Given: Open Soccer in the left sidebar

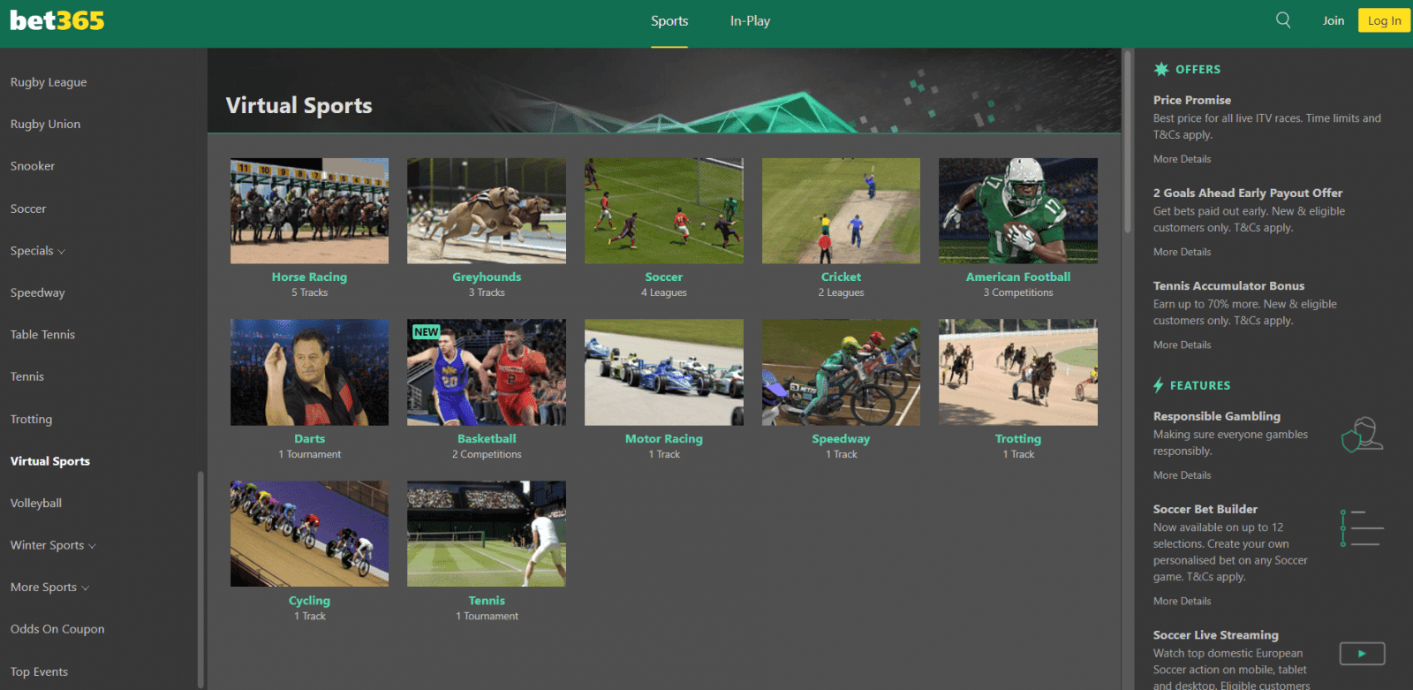Looking at the screenshot, I should pos(28,209).
